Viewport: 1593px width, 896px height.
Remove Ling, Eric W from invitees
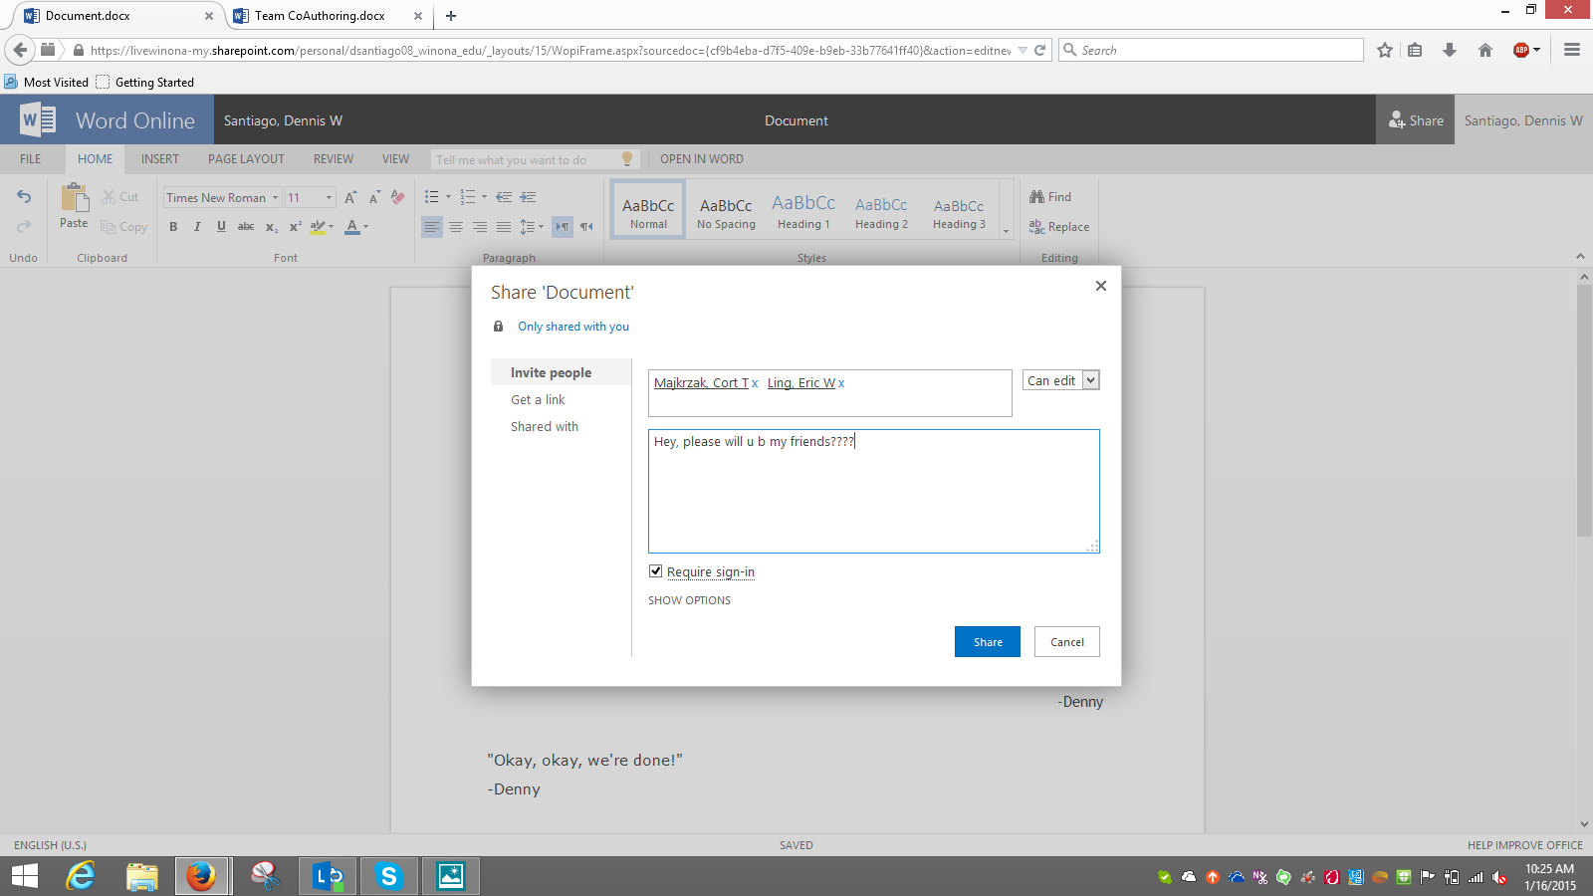tap(841, 383)
